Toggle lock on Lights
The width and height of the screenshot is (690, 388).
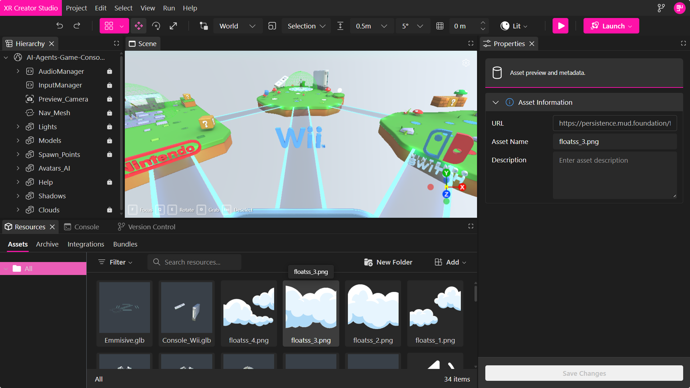coord(110,127)
